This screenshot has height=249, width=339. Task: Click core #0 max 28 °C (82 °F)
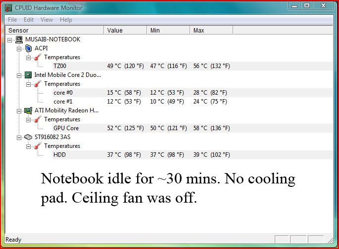coord(210,93)
